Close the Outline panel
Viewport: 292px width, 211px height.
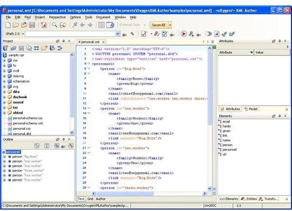[x=69, y=139]
